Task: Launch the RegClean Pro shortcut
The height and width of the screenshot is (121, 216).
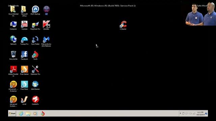Action: point(35,26)
